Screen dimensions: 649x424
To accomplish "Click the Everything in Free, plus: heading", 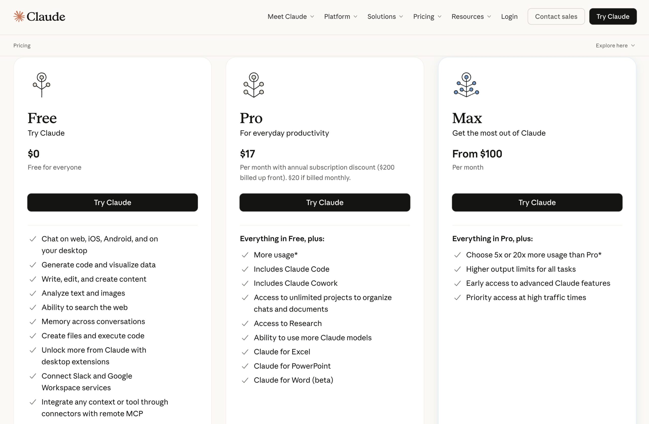I will pyautogui.click(x=282, y=238).
